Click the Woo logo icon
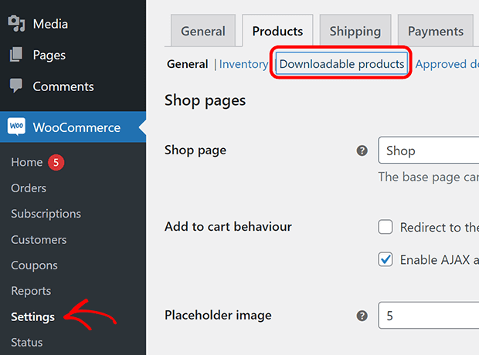Screen dimensions: 479x355 click(16, 127)
